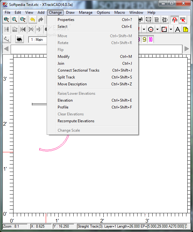193x232 pixels.
Task: Toggle layer 9 button
Action: [x=144, y=39]
